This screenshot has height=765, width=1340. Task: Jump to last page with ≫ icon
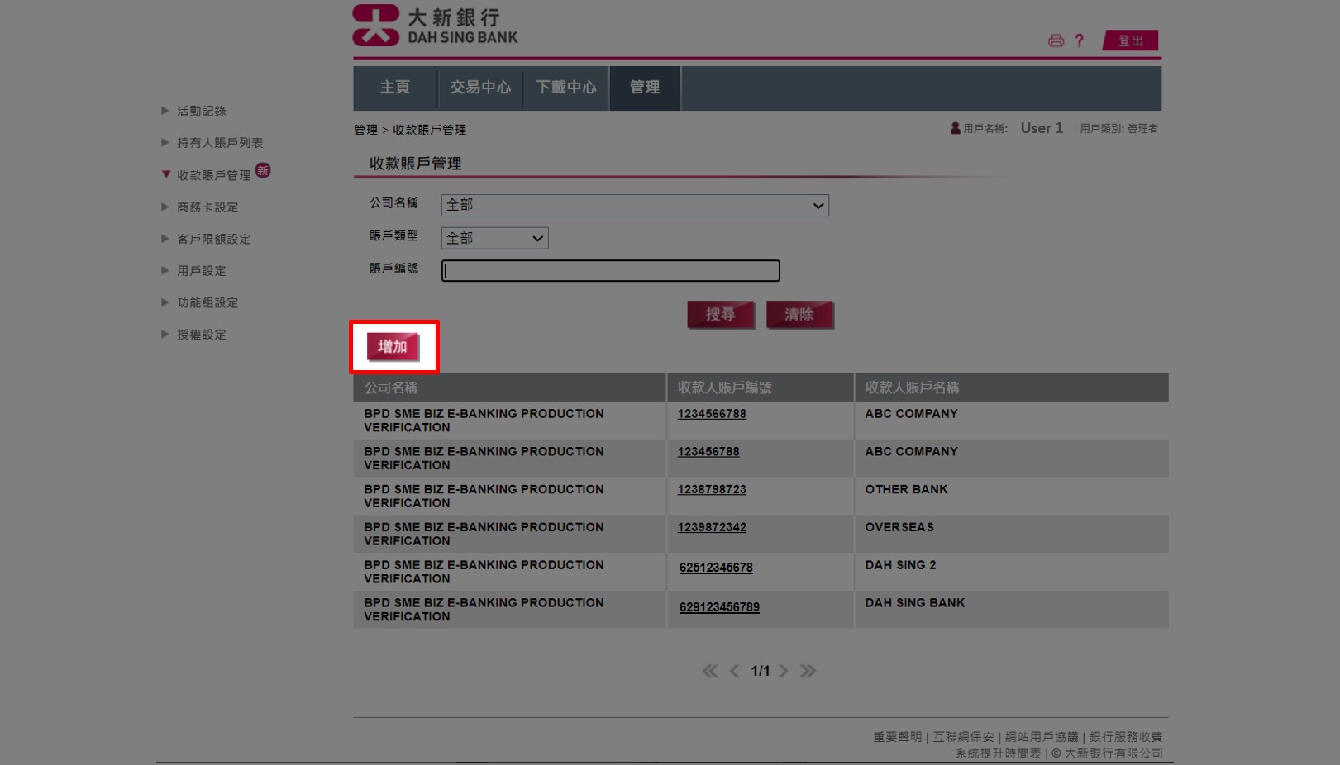(808, 671)
